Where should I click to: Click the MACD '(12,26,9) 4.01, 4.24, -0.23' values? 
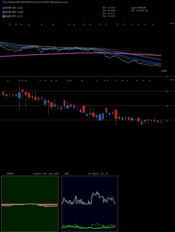(x=45, y=174)
